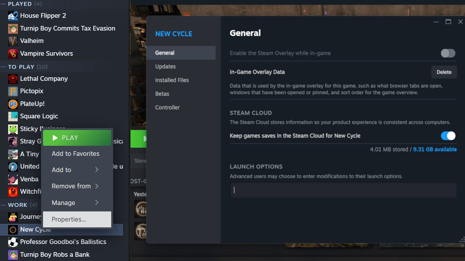Minimize the properties window
Viewport: 465px width, 261px height.
(436, 22)
